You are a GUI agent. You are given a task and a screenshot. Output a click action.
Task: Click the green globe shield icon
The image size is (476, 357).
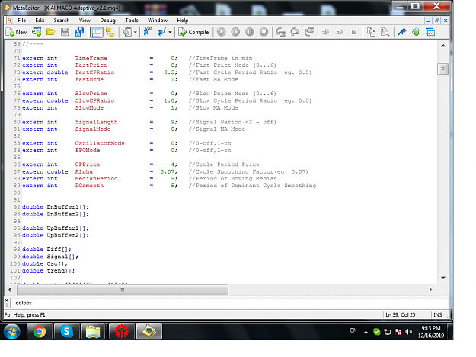pyautogui.click(x=416, y=32)
